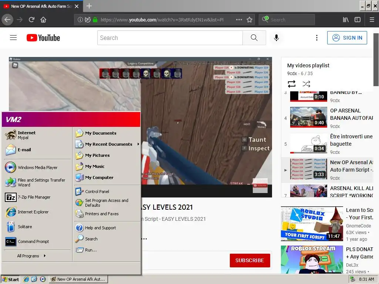Open the system tray network icon

(x=352, y=279)
